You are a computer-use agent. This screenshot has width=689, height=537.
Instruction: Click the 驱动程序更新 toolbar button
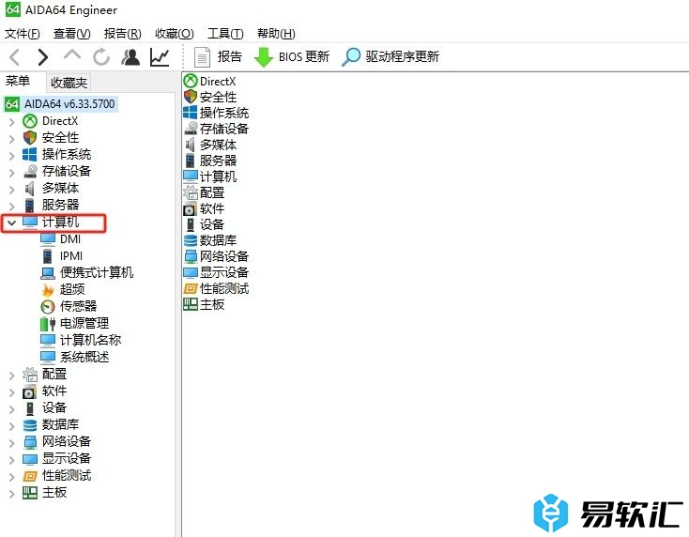(x=390, y=57)
